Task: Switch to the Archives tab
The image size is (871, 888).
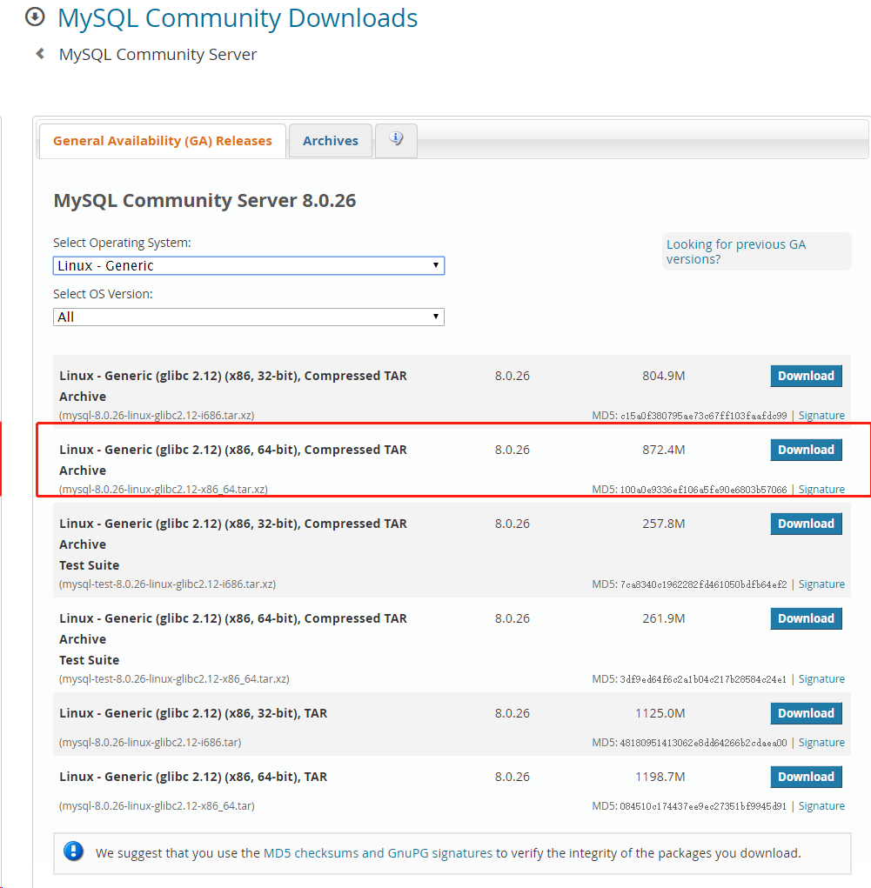Action: click(x=331, y=140)
